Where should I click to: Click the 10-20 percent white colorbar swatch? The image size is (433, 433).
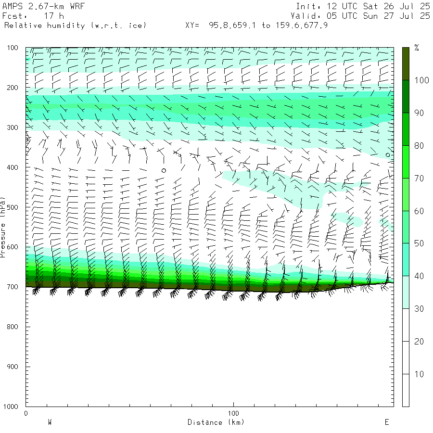(x=406, y=357)
